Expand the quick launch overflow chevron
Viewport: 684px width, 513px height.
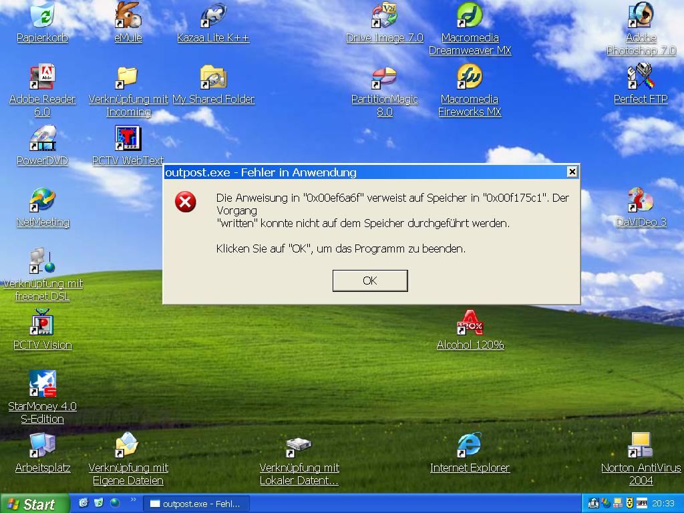point(134,500)
